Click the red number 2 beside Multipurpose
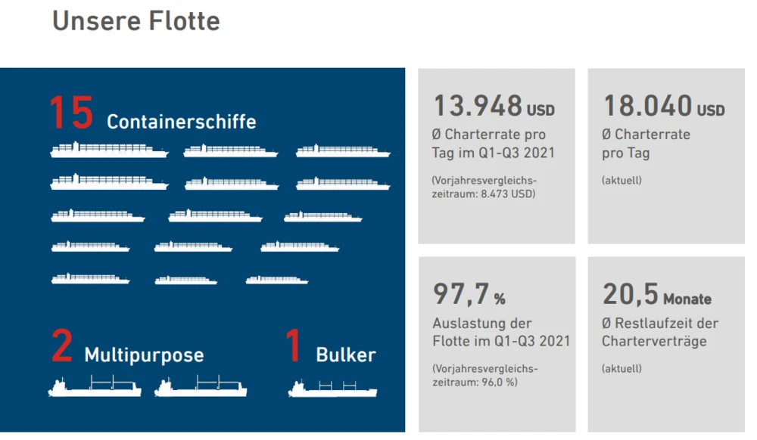 click(62, 347)
